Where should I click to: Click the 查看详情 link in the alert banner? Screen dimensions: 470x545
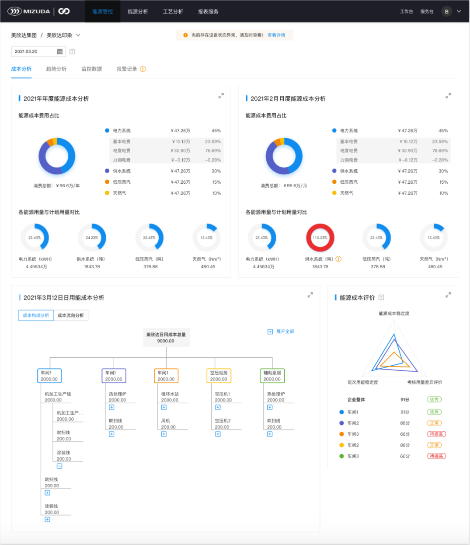(x=276, y=35)
